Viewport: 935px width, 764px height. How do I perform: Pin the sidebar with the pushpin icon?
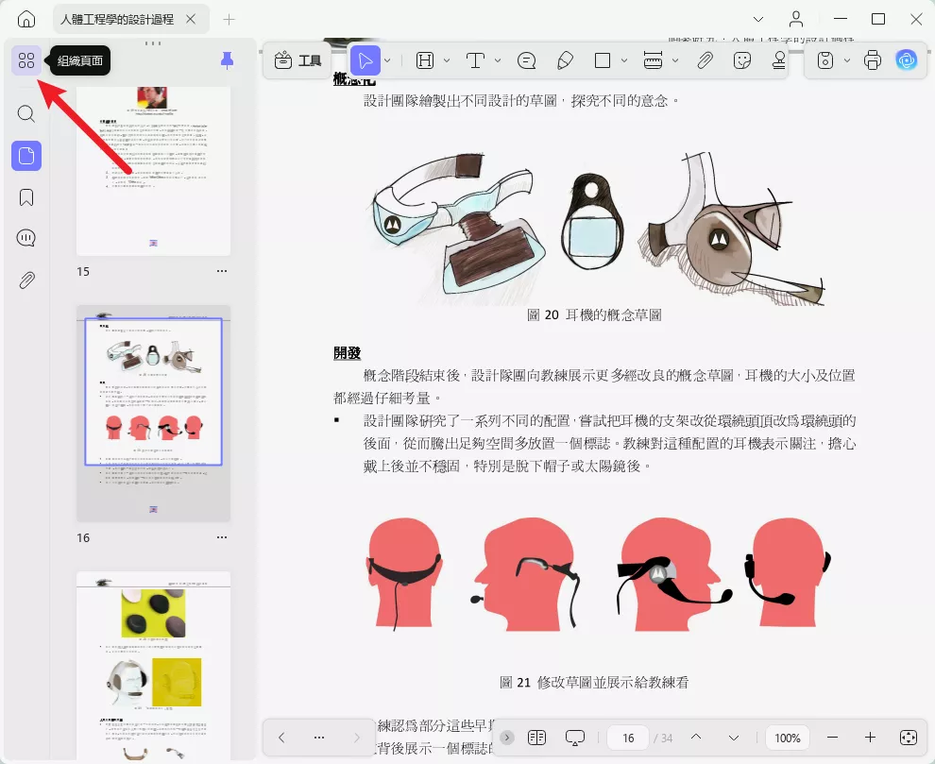click(228, 60)
